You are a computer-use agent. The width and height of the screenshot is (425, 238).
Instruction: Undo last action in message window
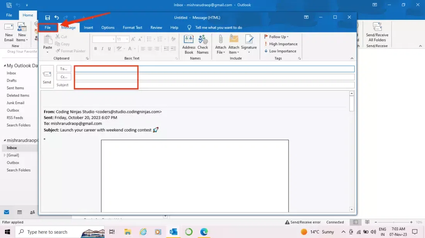pos(57,18)
